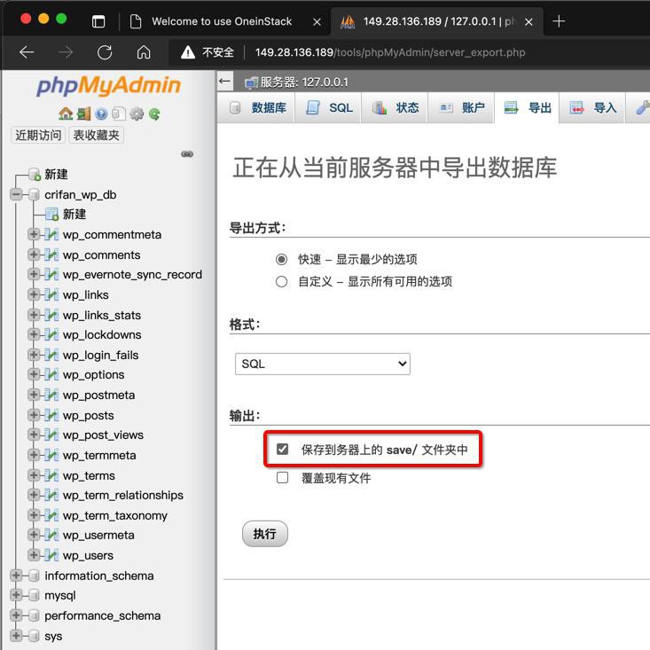Click the browser address bar URL

pos(390,52)
